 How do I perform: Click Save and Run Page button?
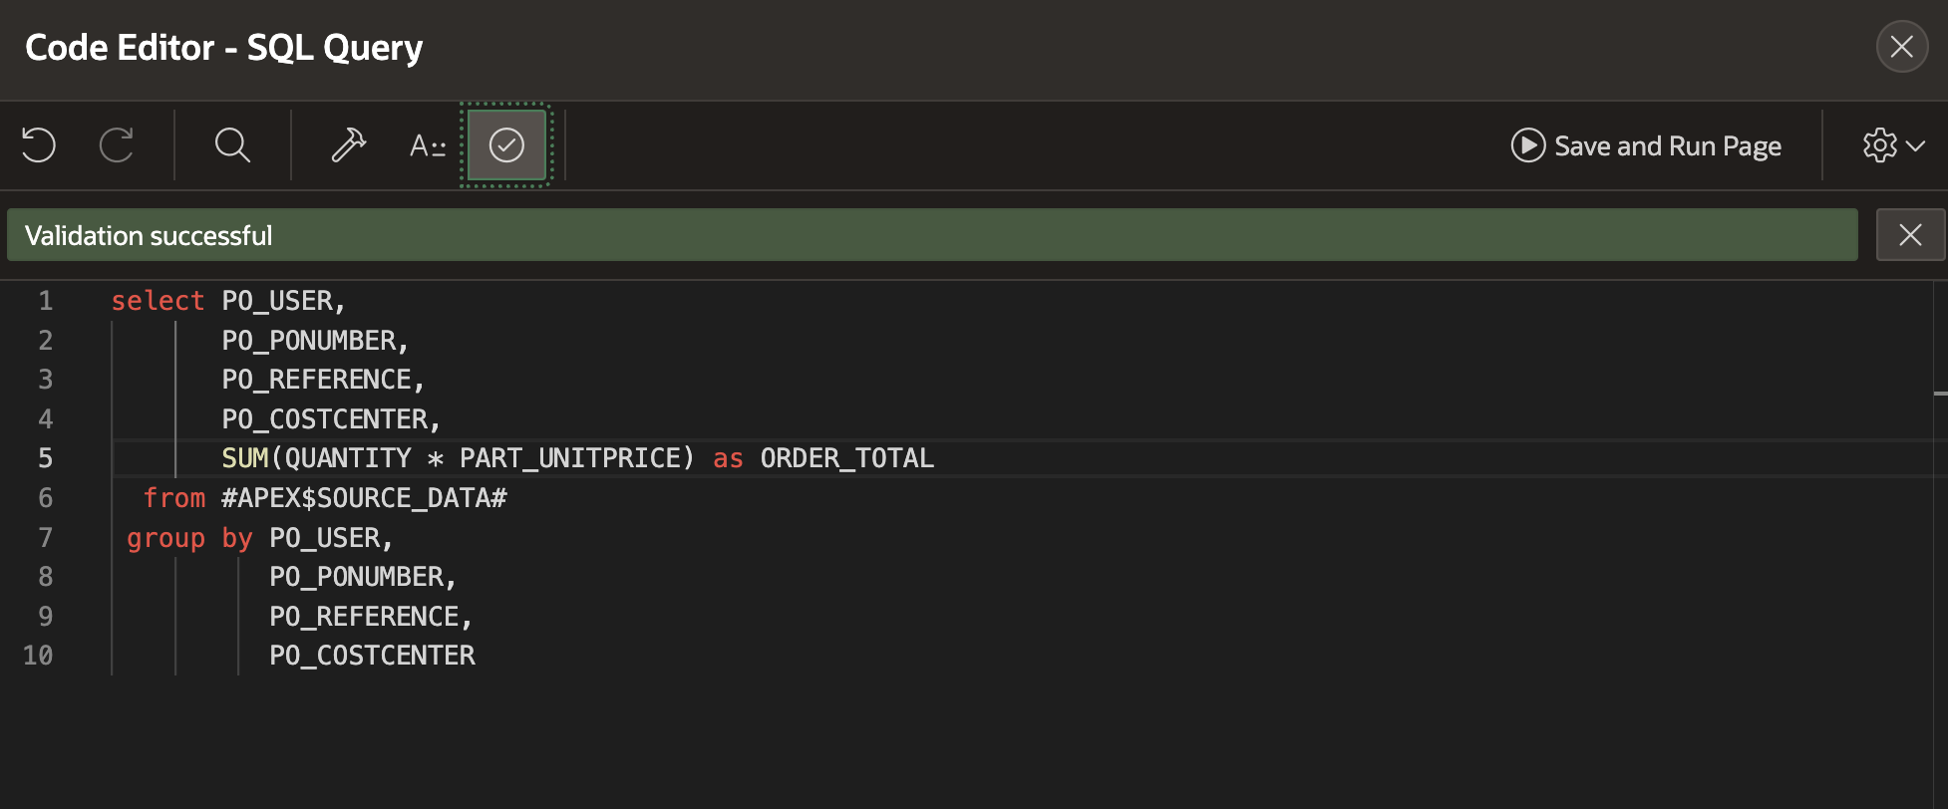pos(1646,145)
